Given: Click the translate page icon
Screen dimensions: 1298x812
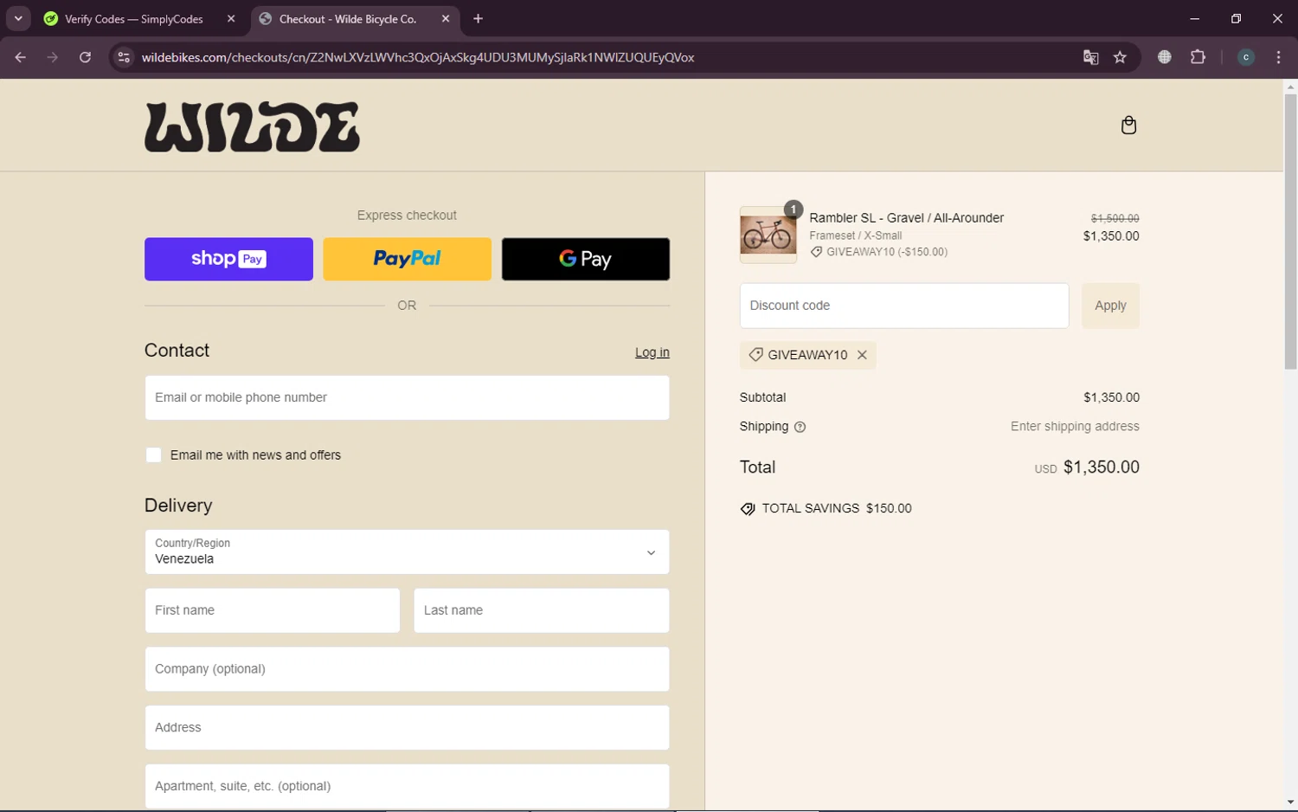Looking at the screenshot, I should tap(1090, 57).
